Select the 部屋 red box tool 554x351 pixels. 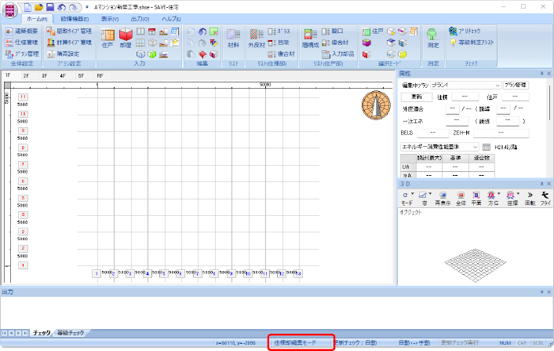(x=126, y=38)
